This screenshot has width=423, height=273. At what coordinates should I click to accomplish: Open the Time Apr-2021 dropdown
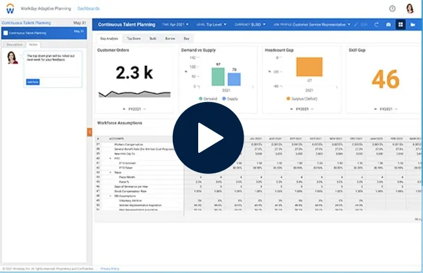coord(175,25)
